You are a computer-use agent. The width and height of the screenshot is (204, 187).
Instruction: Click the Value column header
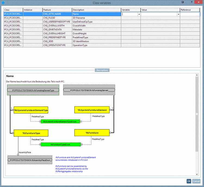click(160, 10)
